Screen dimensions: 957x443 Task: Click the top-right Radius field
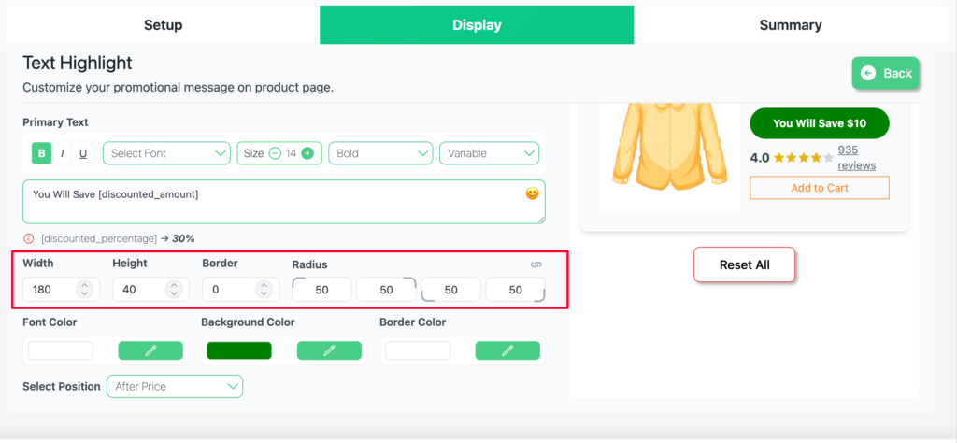pyautogui.click(x=386, y=290)
